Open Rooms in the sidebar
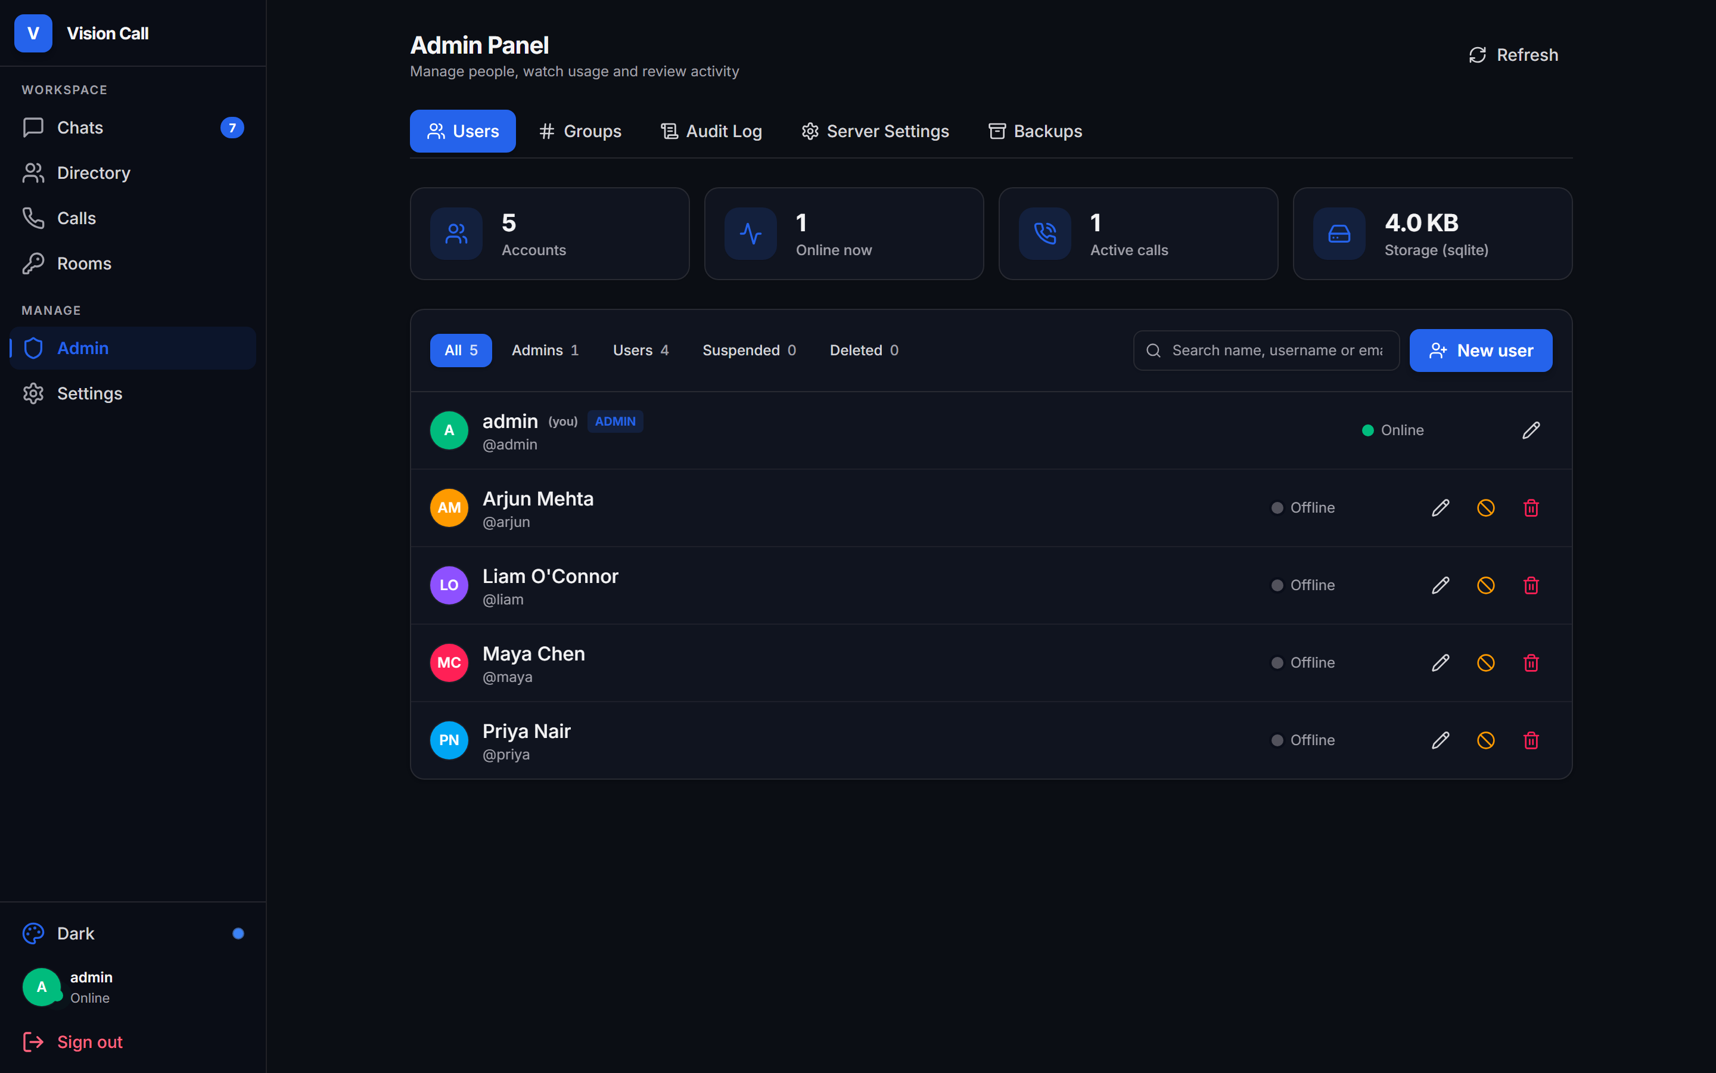This screenshot has width=1716, height=1073. 133,263
